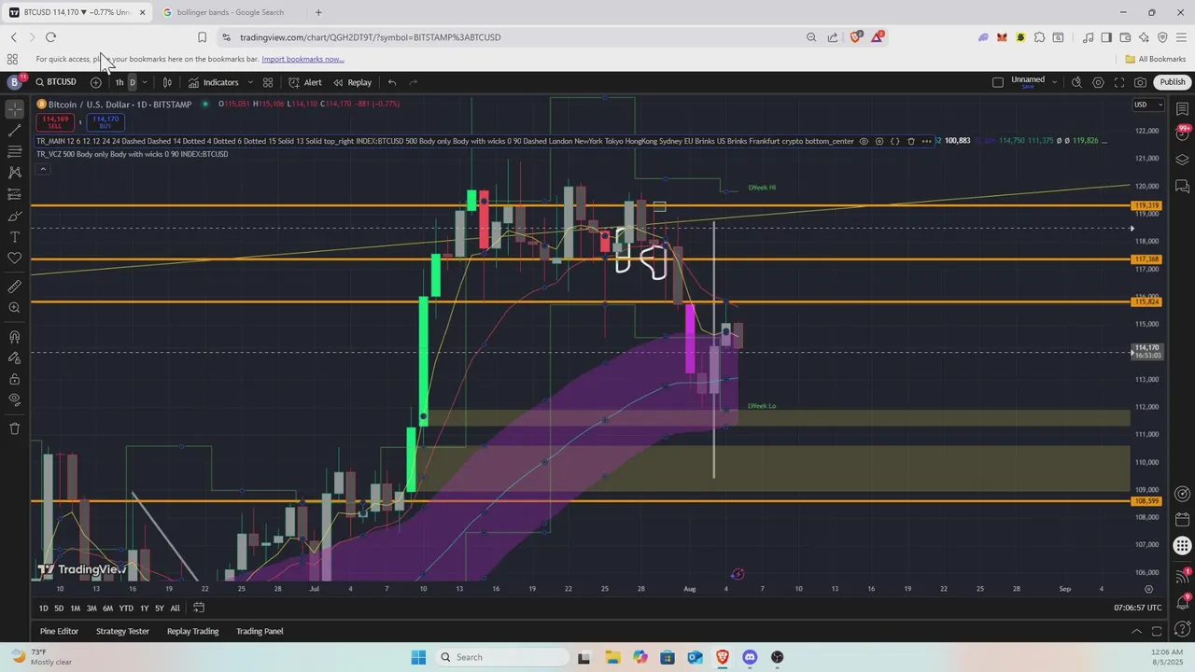Collapse the indicator legend arrow
This screenshot has height=672, width=1195.
click(x=43, y=169)
